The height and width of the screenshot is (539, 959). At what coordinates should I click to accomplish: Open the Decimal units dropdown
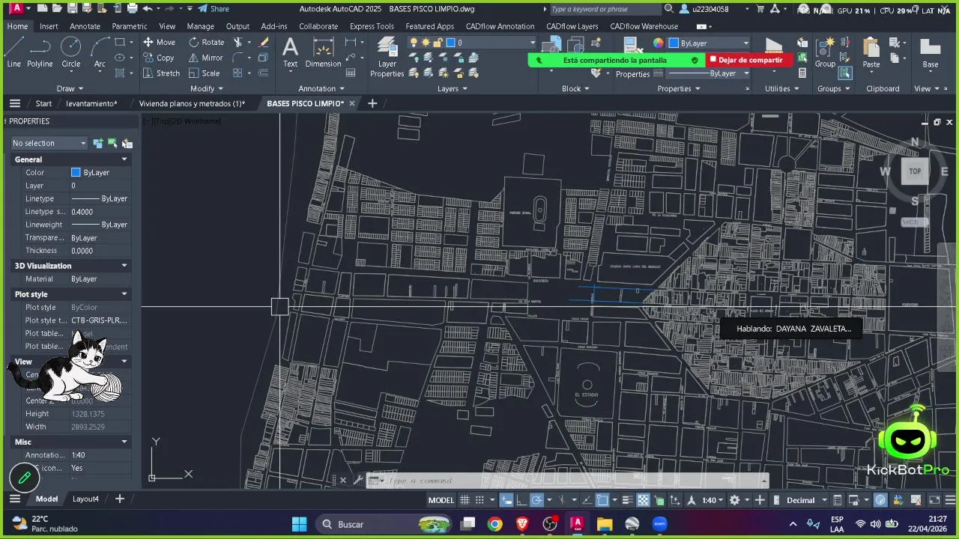click(806, 500)
